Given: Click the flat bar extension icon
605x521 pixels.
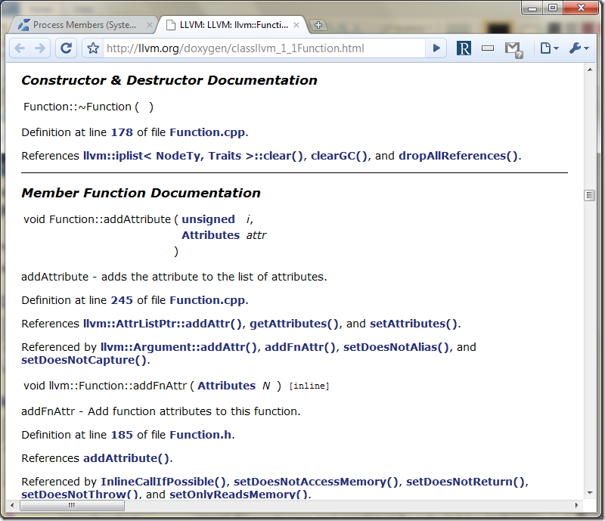Looking at the screenshot, I should tap(488, 48).
